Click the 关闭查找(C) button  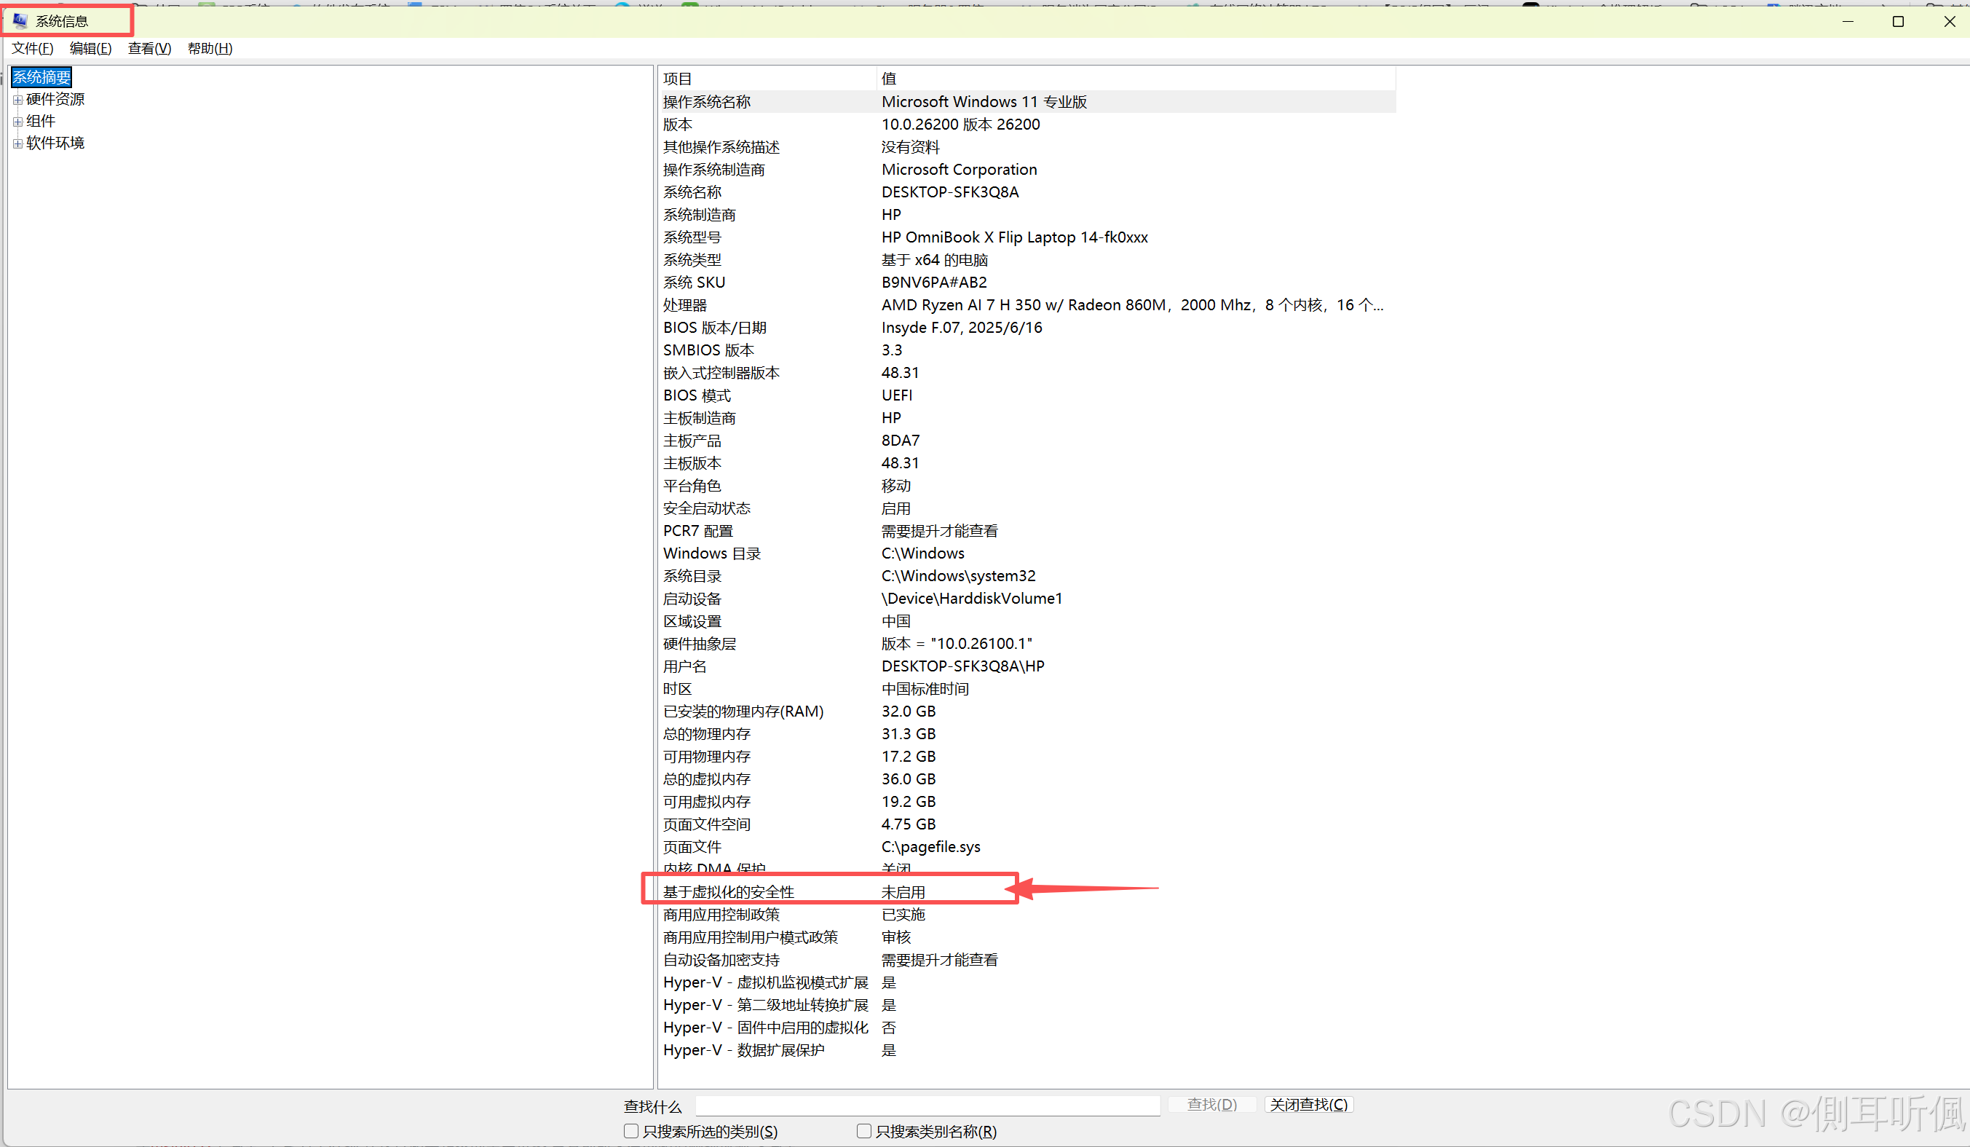(1308, 1104)
